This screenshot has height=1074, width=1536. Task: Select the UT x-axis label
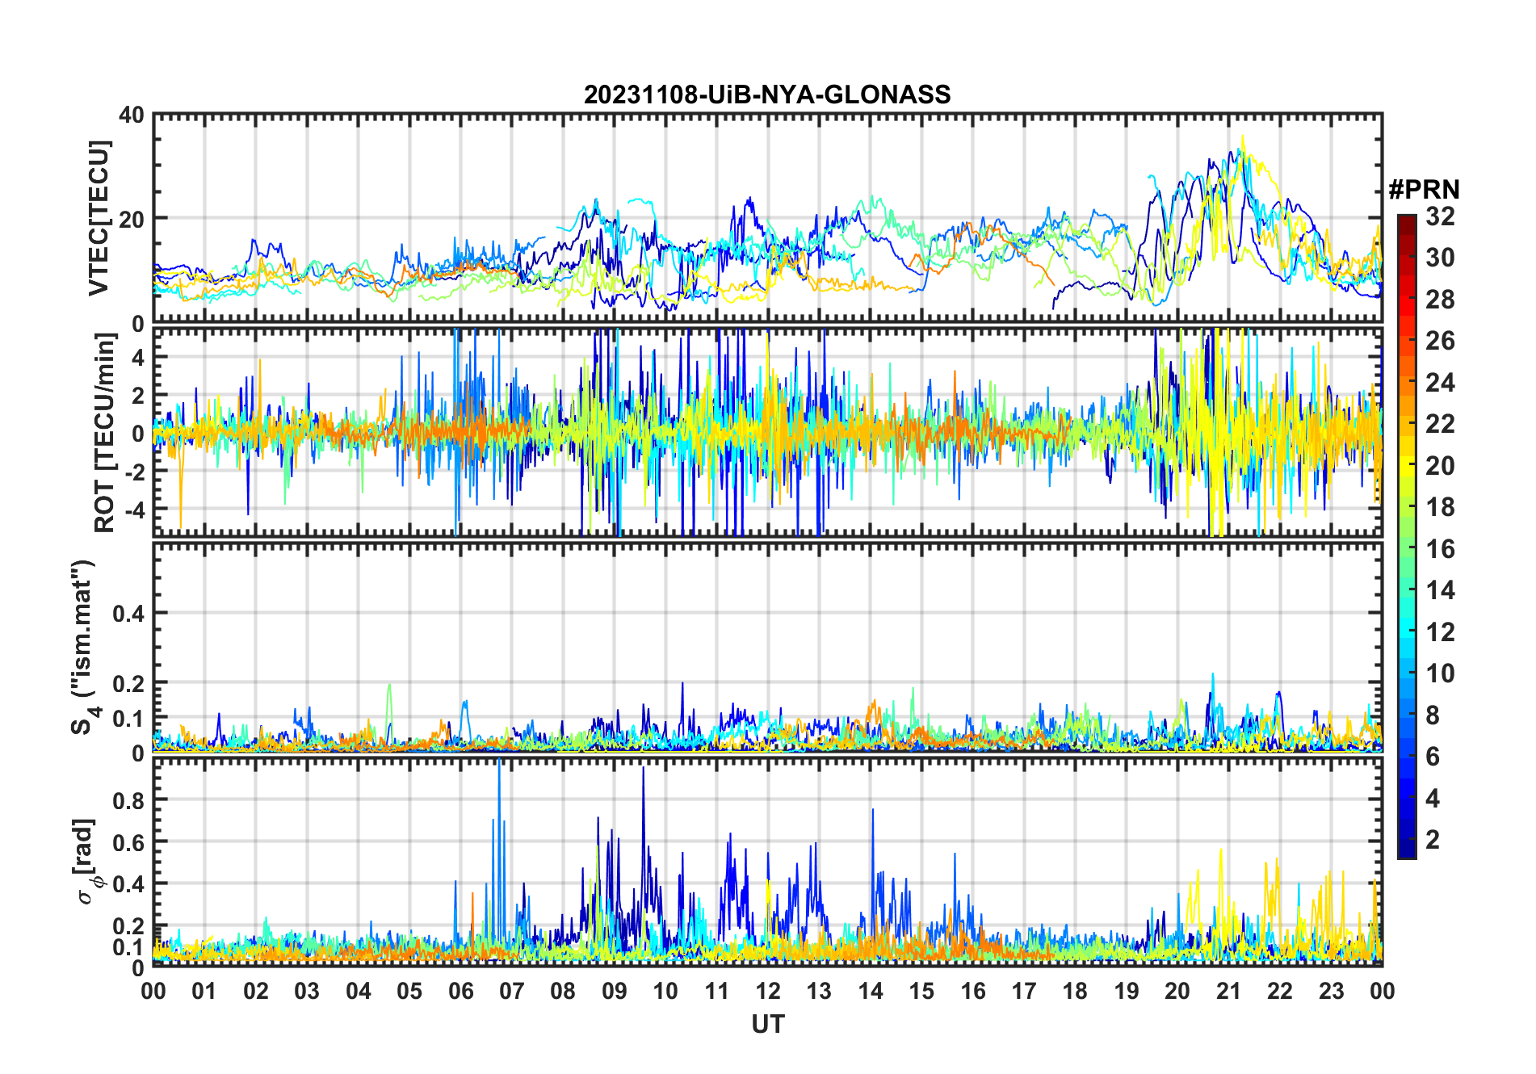point(767,1025)
